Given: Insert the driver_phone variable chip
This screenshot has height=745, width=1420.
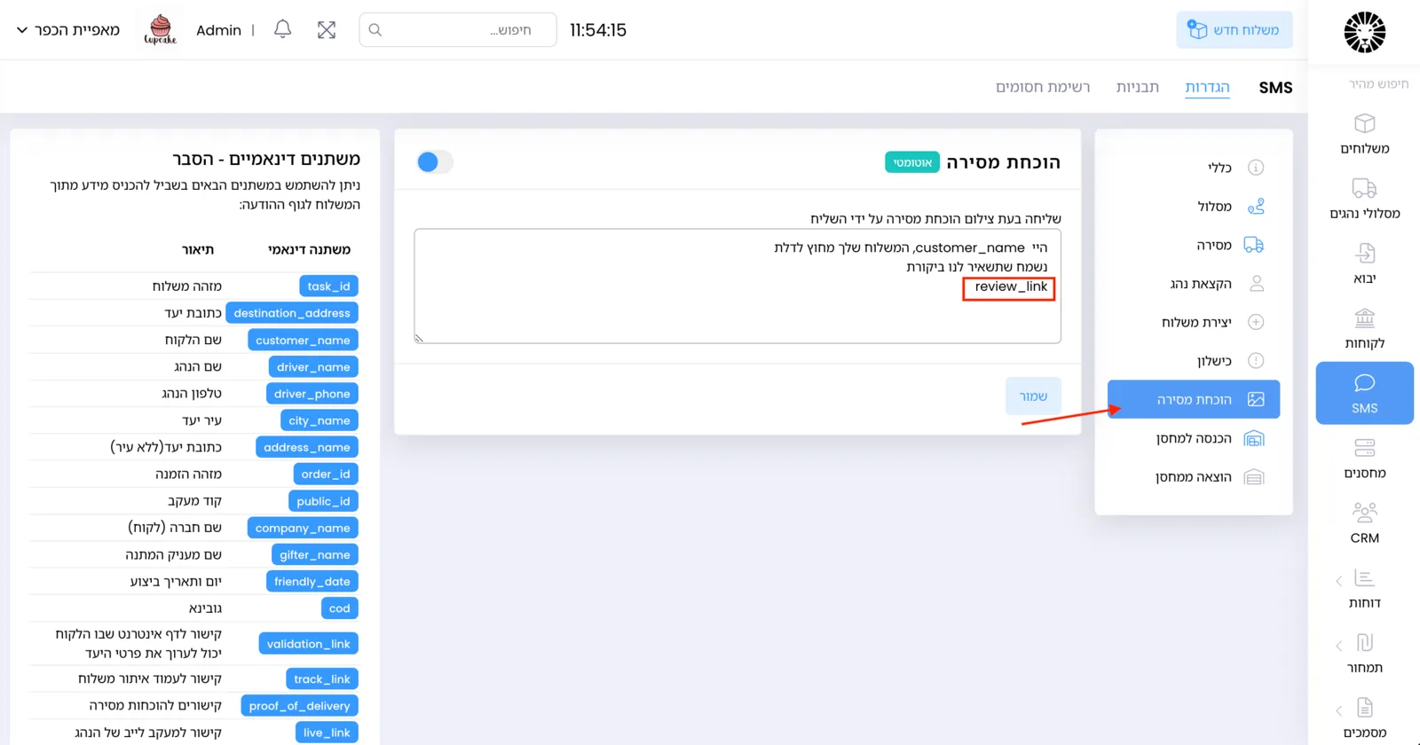Looking at the screenshot, I should click(312, 393).
